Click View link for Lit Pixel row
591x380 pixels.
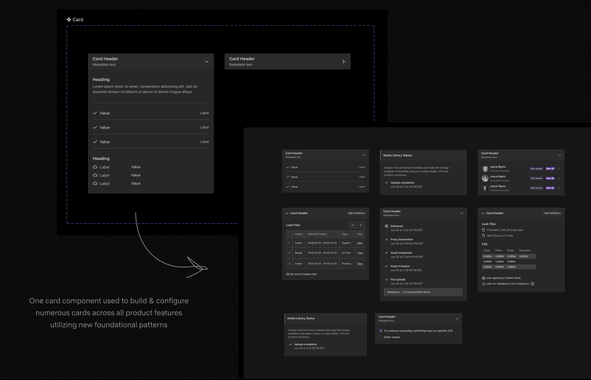point(360,253)
